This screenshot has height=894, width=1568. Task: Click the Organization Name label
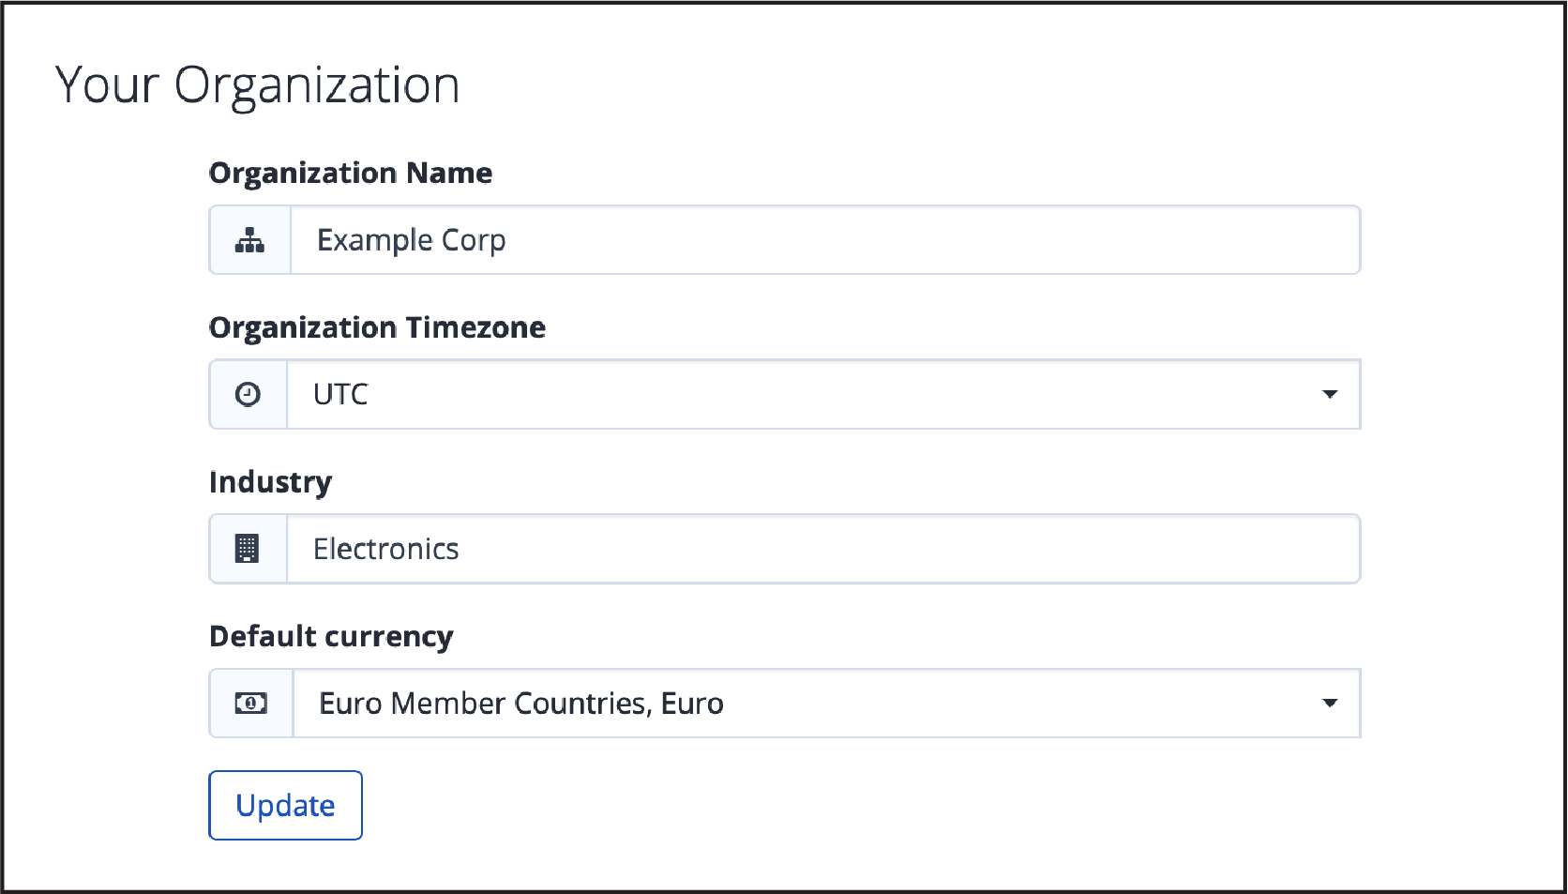point(351,174)
